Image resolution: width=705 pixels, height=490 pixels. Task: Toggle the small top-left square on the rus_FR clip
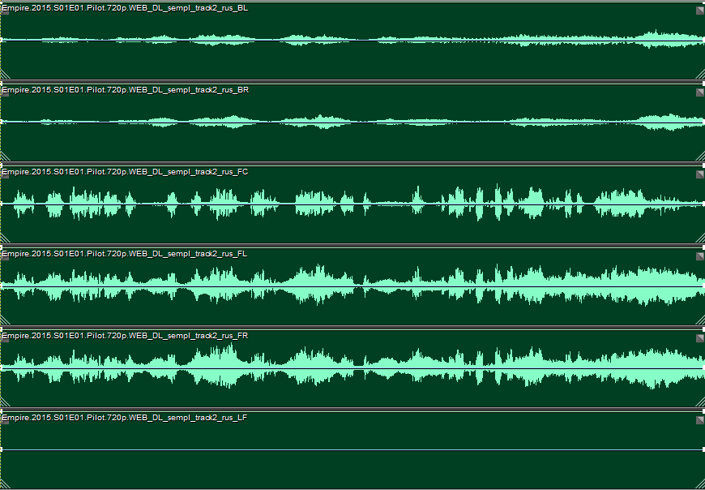[5, 337]
